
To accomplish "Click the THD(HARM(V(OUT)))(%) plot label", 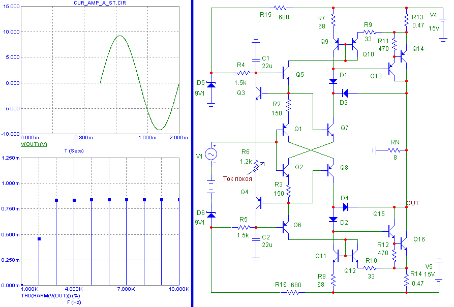I will (x=50, y=296).
